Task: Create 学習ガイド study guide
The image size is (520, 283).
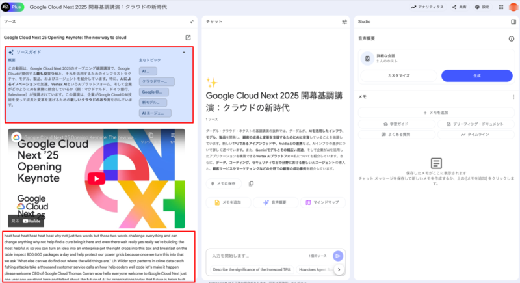Action: point(396,124)
